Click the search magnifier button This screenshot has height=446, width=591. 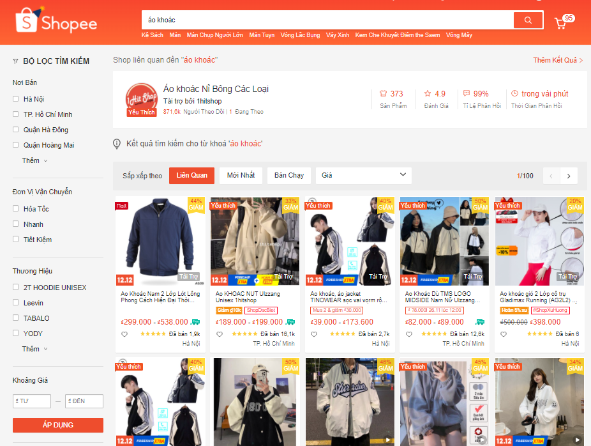(528, 20)
